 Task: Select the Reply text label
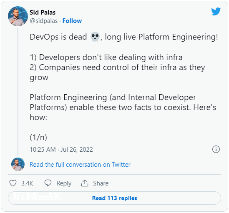click(x=64, y=183)
